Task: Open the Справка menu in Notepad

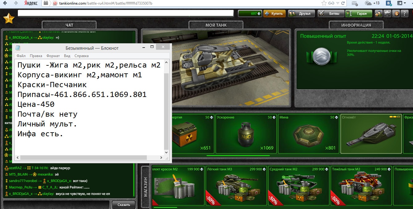Action: [x=82, y=56]
